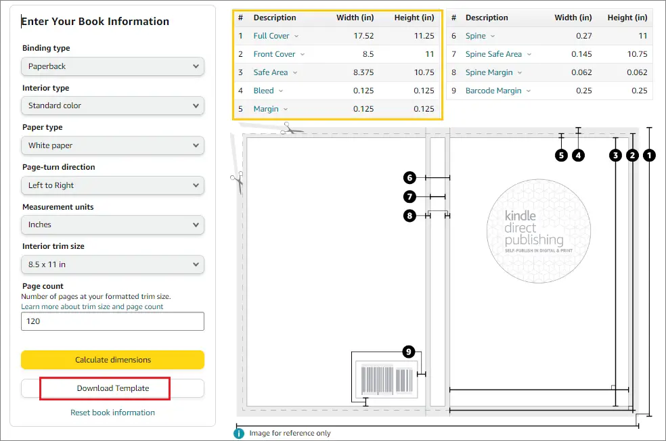Click the barcode image on the back cover
The image size is (666, 441).
[386, 379]
